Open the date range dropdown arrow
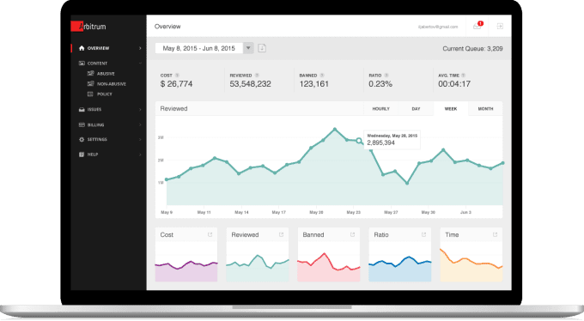 coord(248,48)
